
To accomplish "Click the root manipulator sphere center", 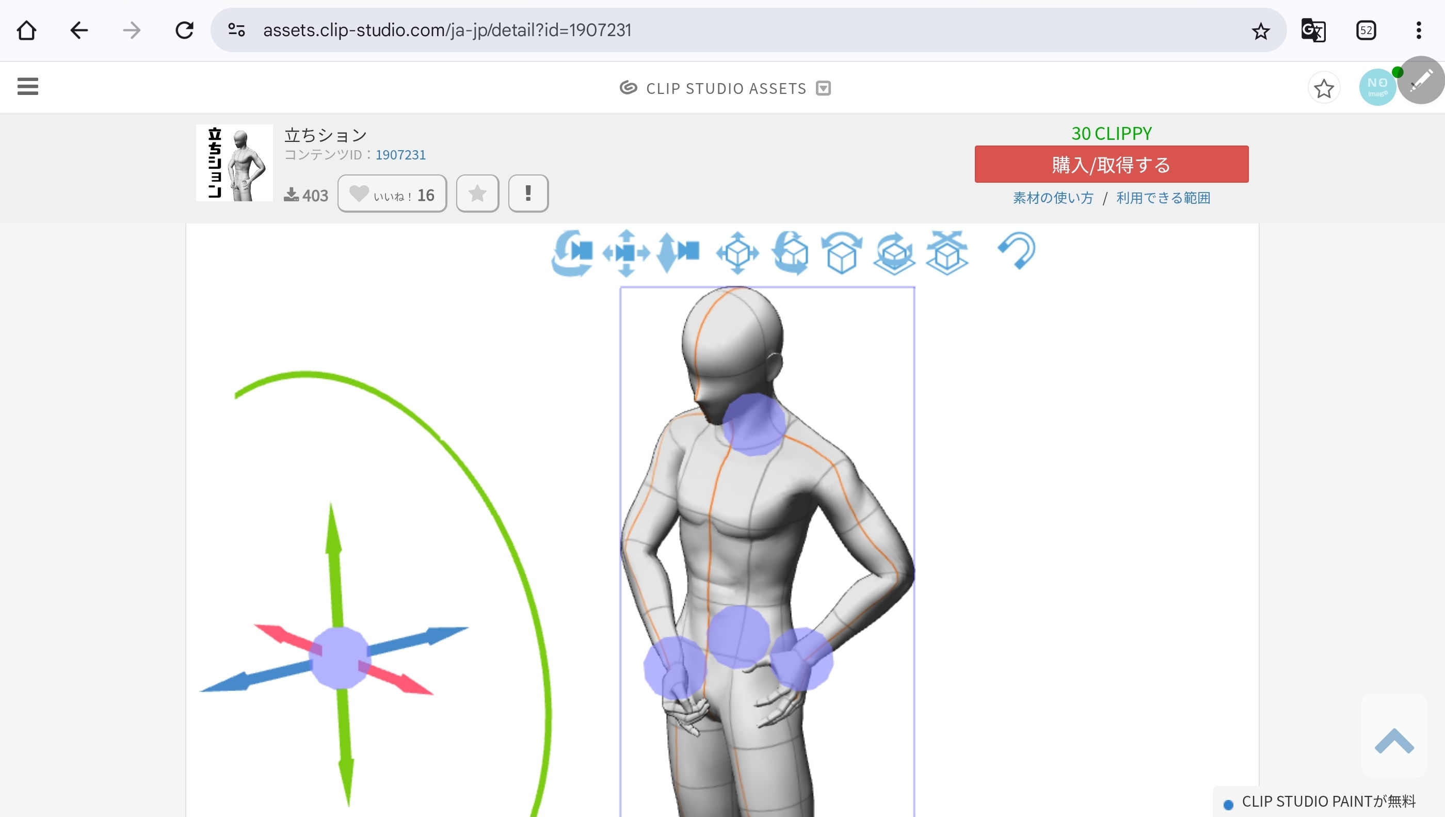I will point(340,658).
